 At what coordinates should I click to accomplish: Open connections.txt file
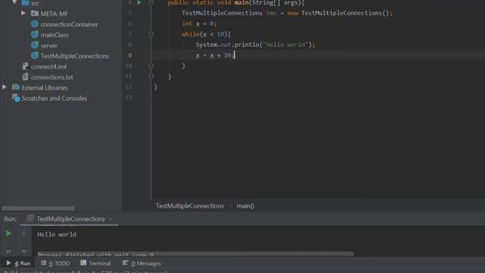52,77
